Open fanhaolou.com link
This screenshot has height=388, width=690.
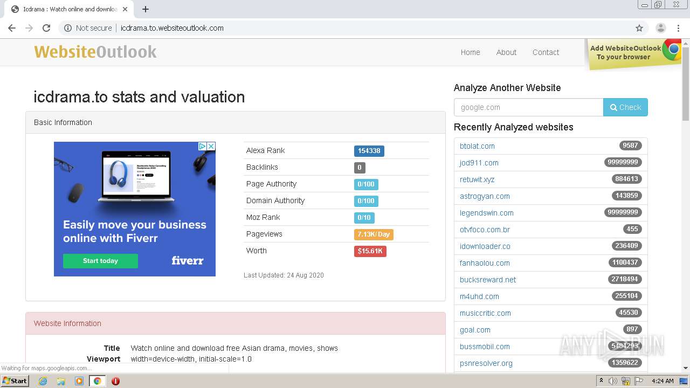[485, 263]
